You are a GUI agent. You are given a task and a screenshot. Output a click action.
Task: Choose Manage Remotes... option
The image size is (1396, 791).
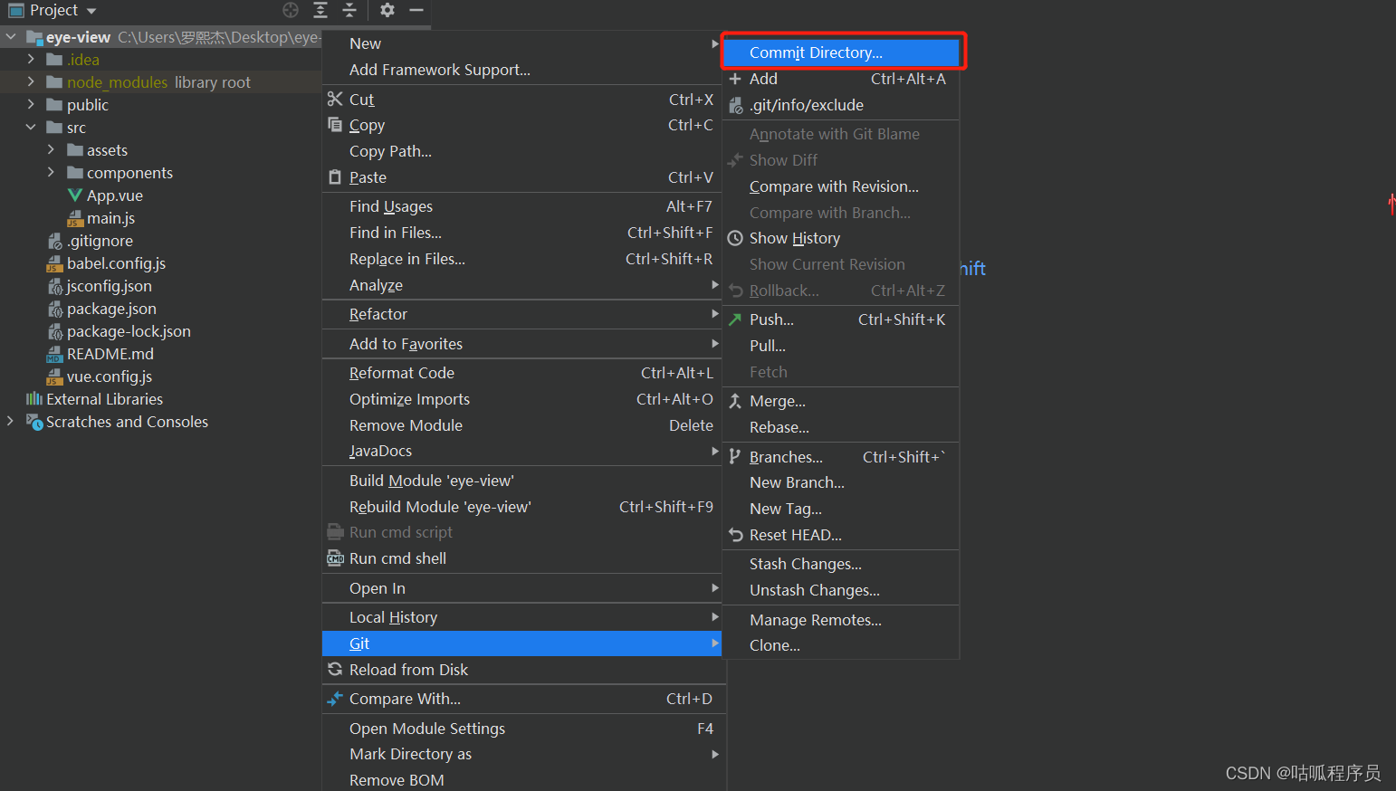point(841,620)
